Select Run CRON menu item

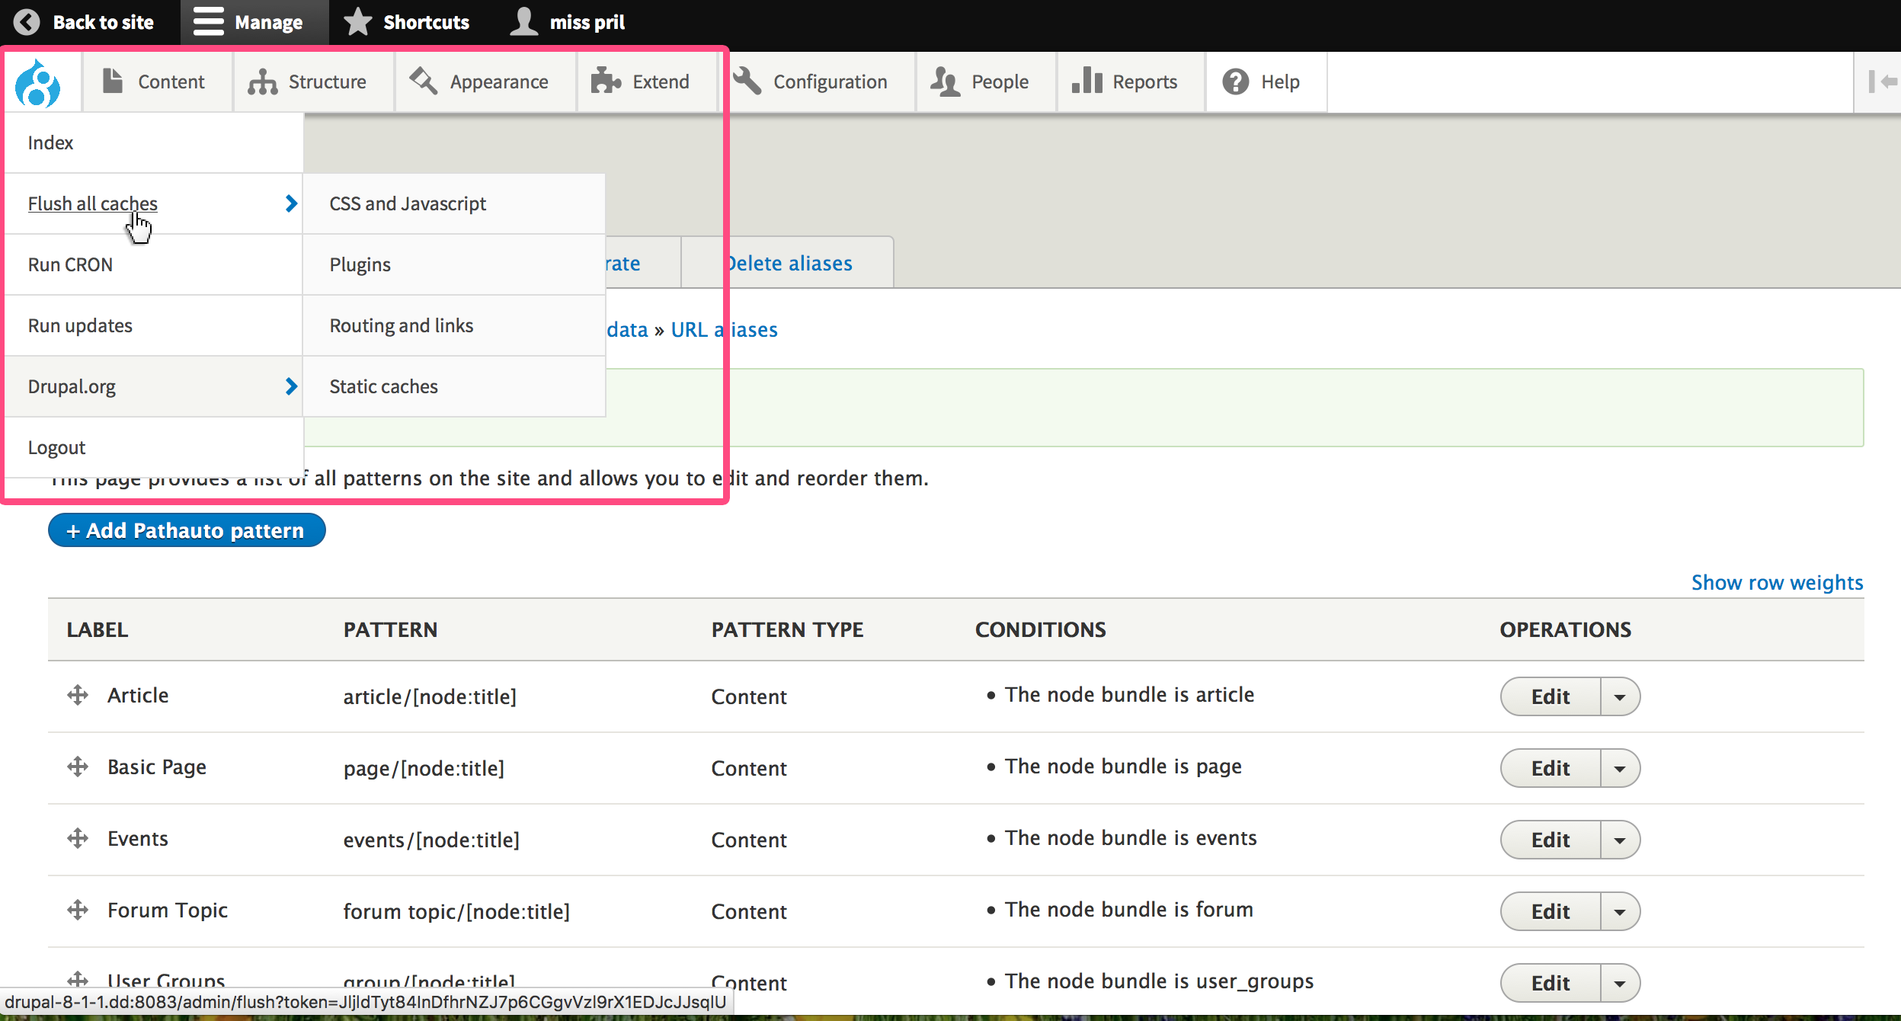coord(154,264)
